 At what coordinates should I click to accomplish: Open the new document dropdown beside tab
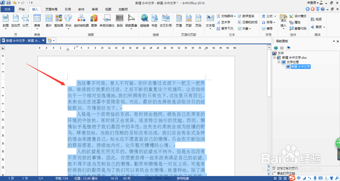tap(54, 40)
